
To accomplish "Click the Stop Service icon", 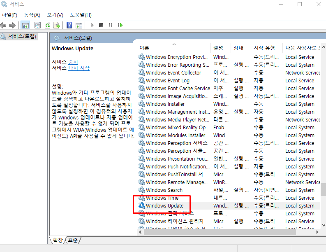I will click(101, 25).
